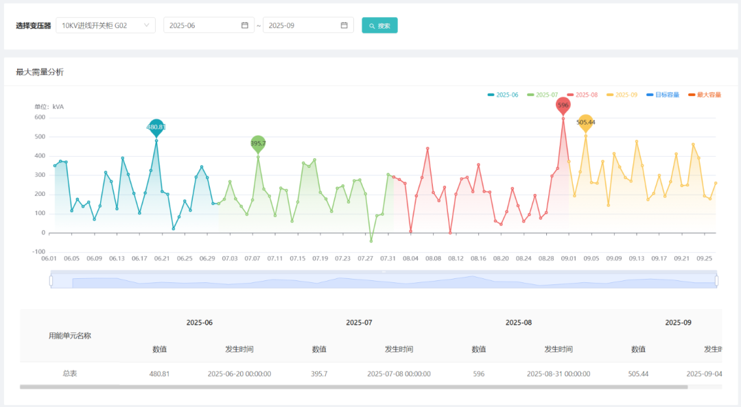This screenshot has height=407, width=741.
Task: Toggle the 2025-07 legend series
Action: pos(543,95)
